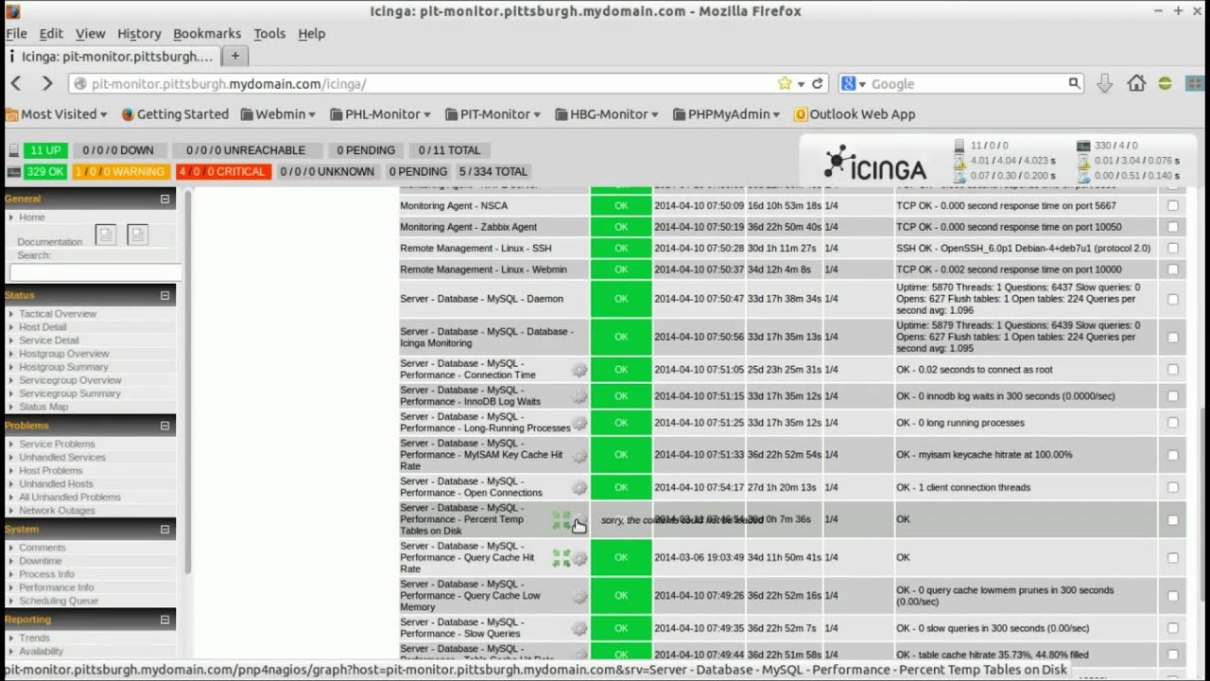This screenshot has width=1210, height=681.
Task: Click gear icon for InnoDB Log Waits
Action: [579, 396]
